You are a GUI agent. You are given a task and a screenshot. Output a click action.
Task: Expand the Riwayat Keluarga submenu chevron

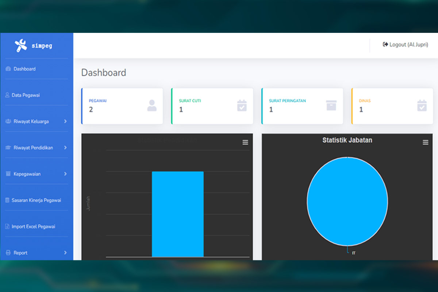click(x=65, y=121)
